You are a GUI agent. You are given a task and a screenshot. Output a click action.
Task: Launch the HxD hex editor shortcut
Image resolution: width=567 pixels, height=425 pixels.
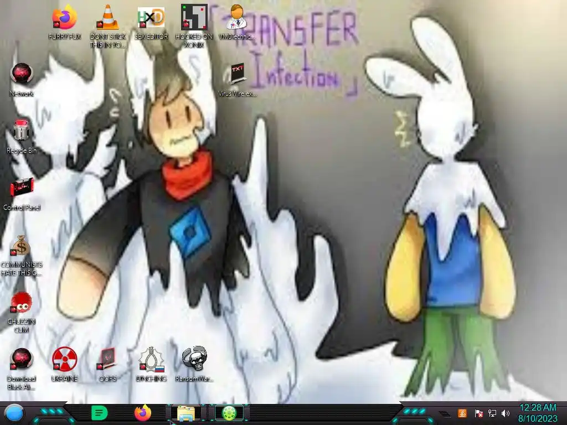[151, 22]
